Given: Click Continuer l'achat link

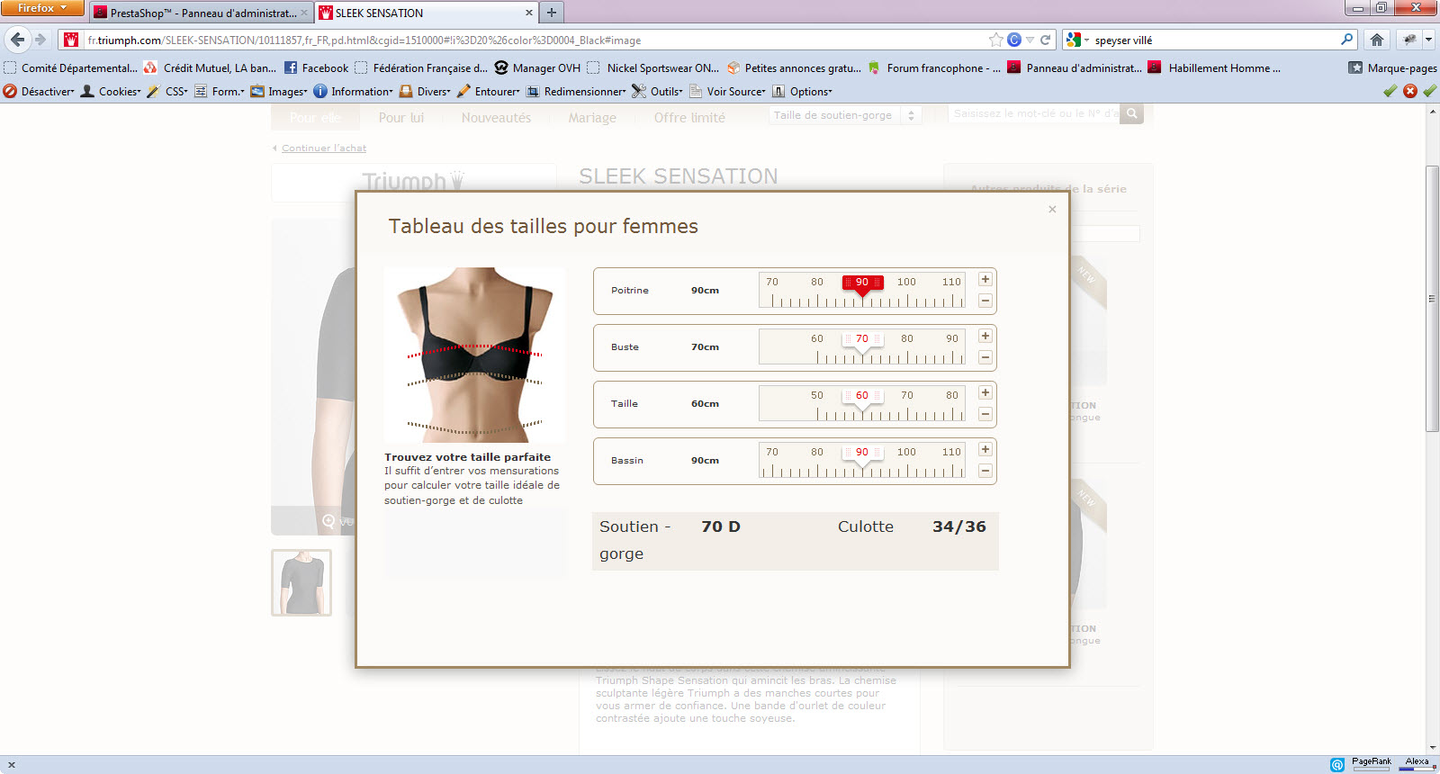Looking at the screenshot, I should click(324, 148).
